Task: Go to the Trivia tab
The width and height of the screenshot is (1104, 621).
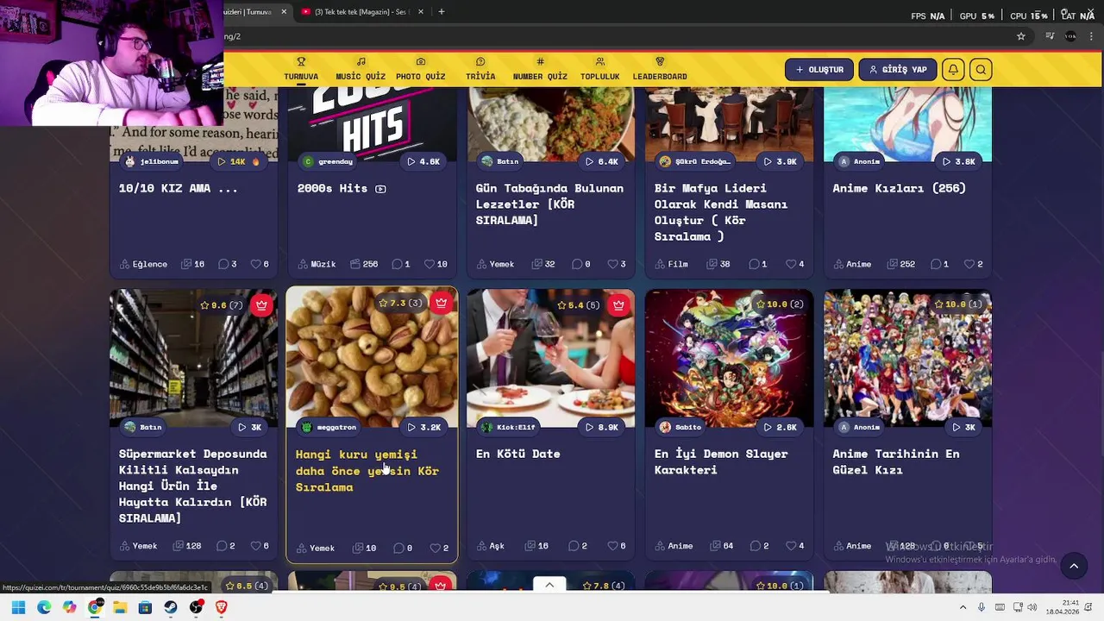Action: [480, 69]
